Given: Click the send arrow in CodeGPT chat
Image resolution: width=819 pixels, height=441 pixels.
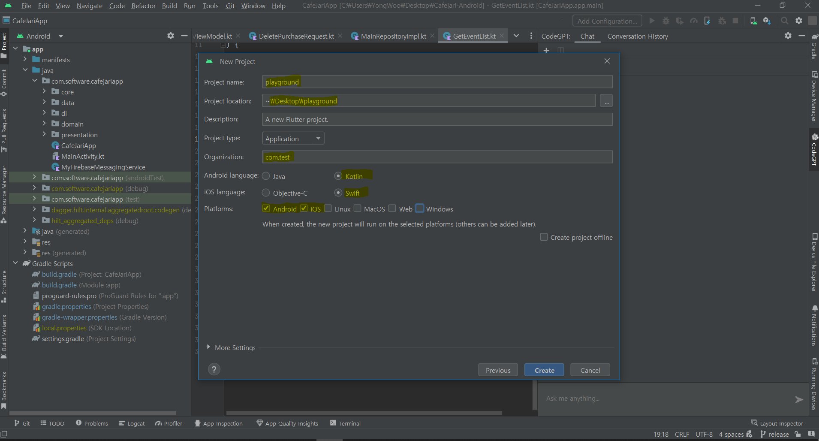Looking at the screenshot, I should coord(799,399).
